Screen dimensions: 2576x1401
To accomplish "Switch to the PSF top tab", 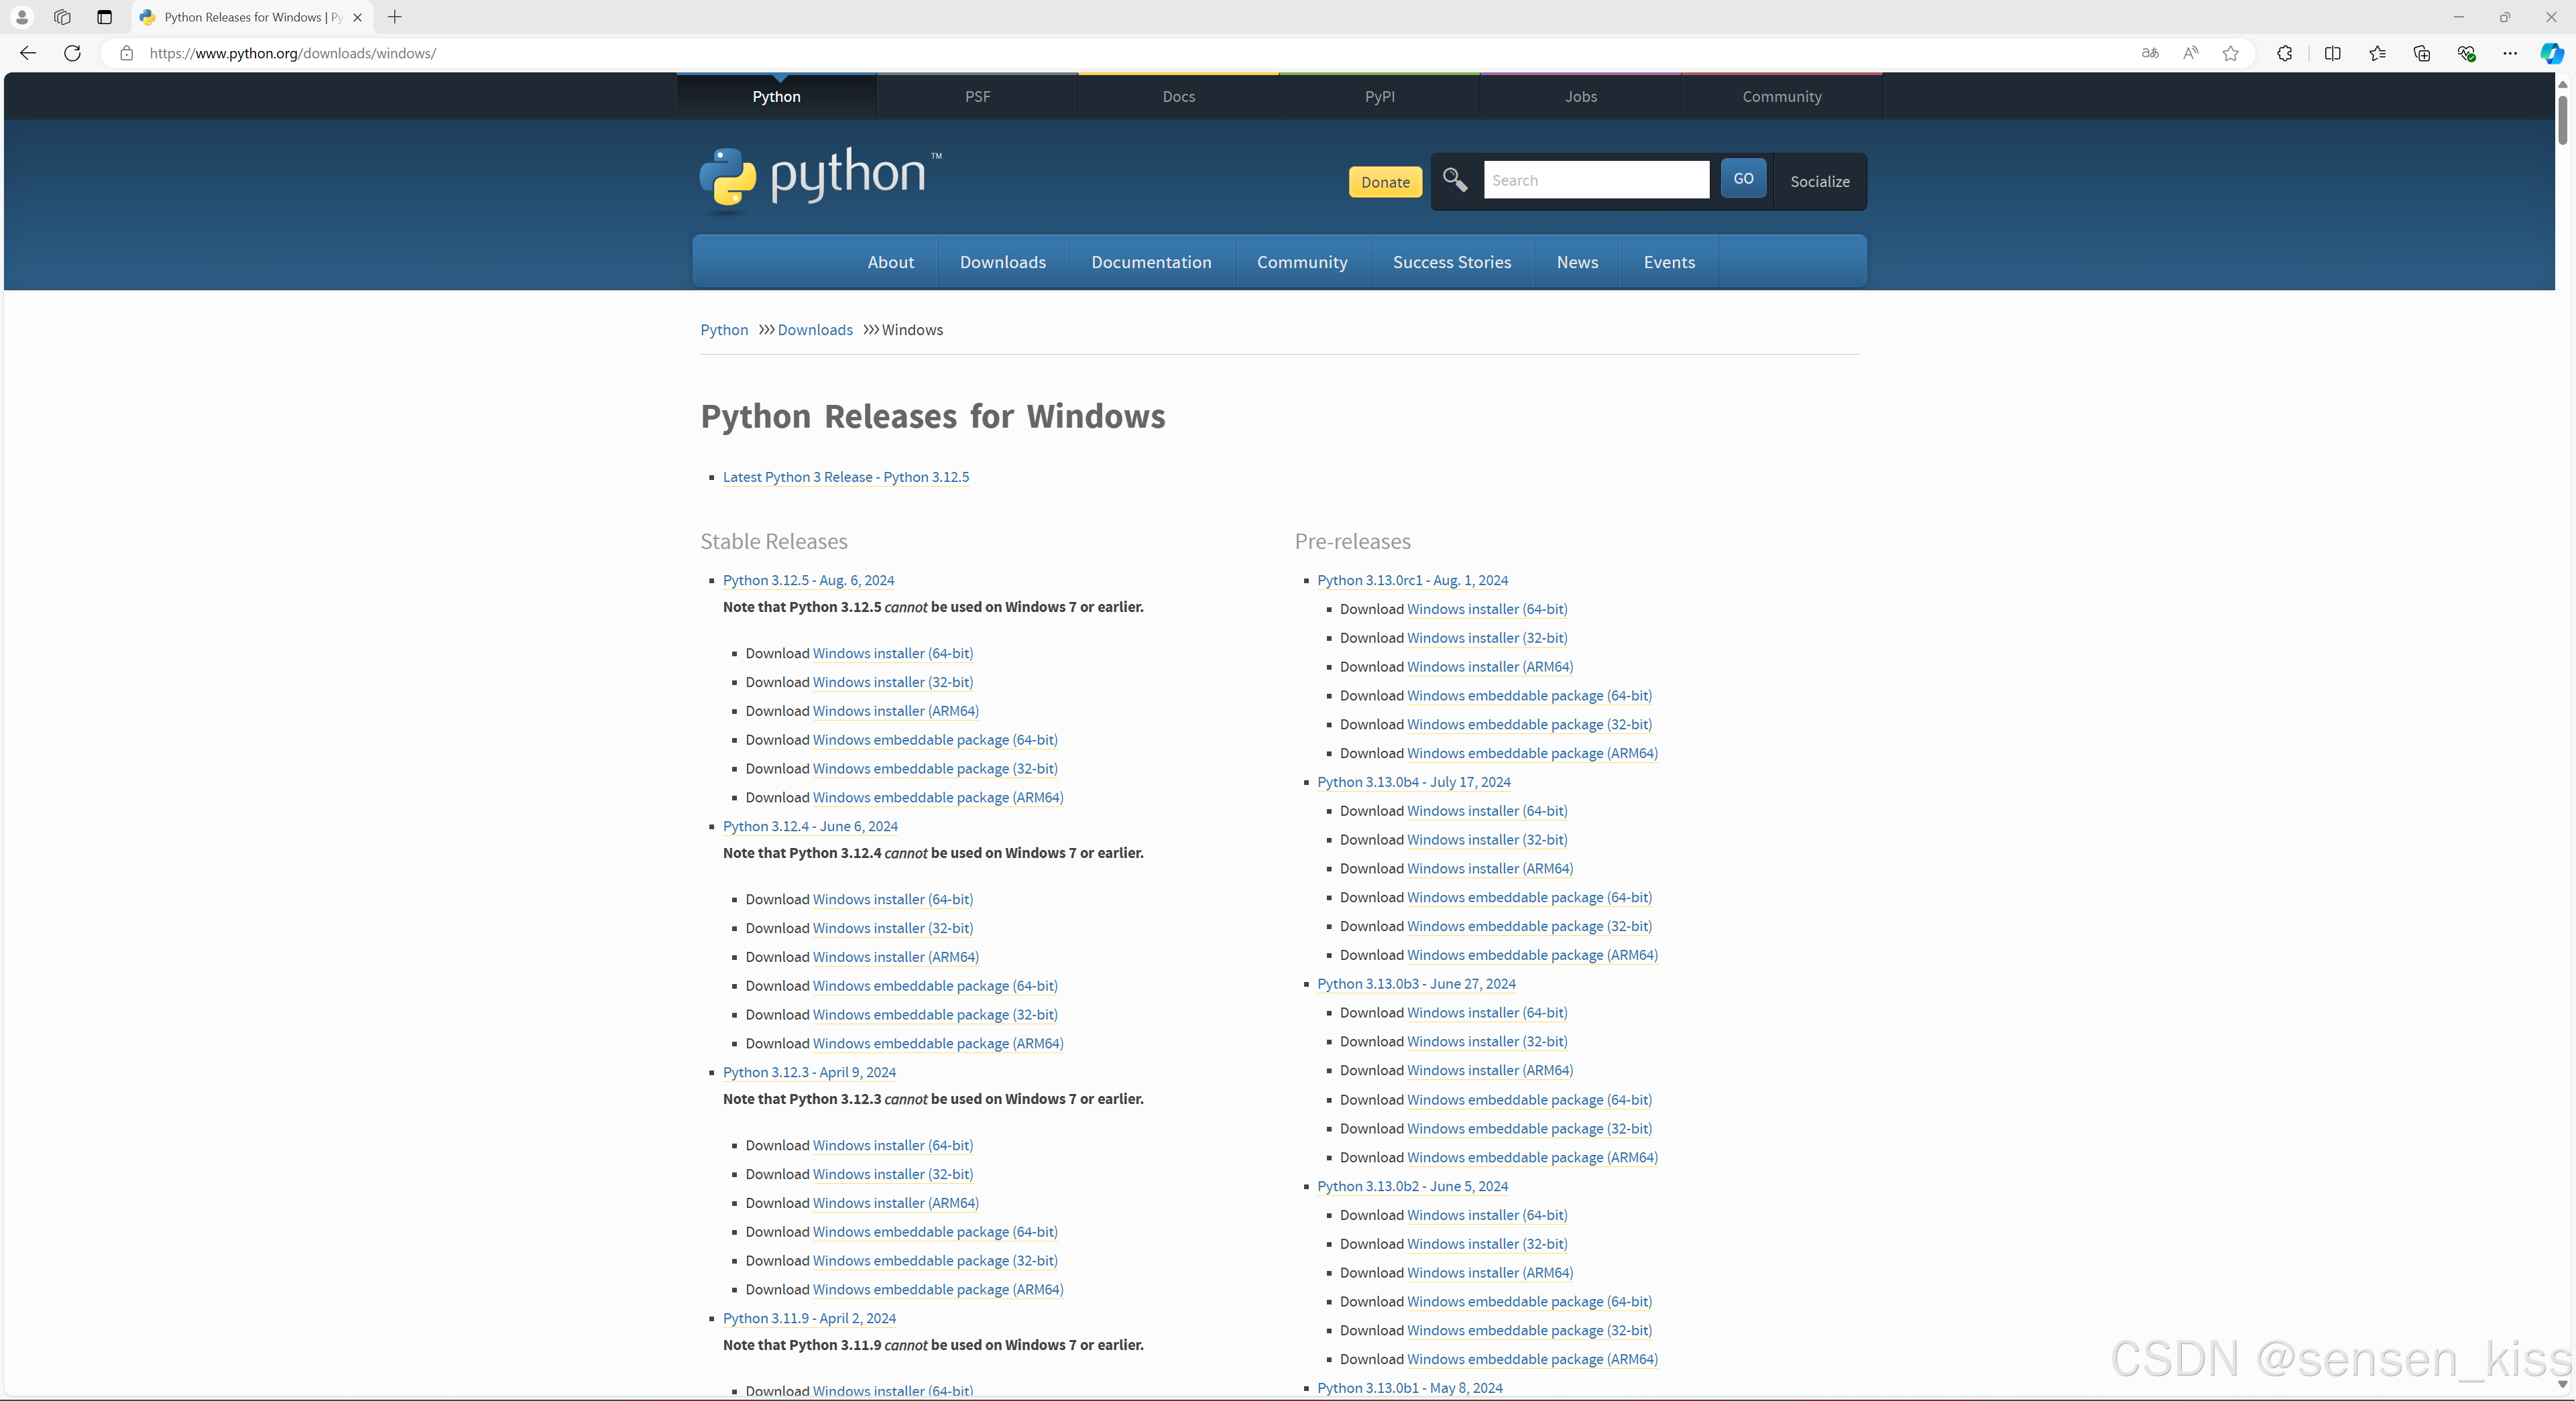I will point(977,96).
